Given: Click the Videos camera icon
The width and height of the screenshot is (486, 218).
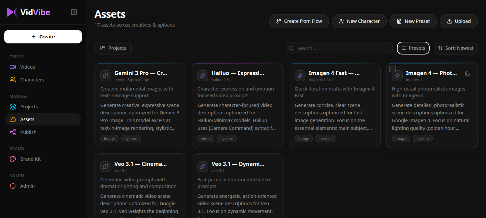Looking at the screenshot, I should click(x=13, y=67).
